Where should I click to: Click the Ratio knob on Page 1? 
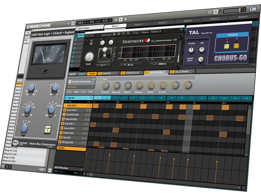tap(151, 86)
